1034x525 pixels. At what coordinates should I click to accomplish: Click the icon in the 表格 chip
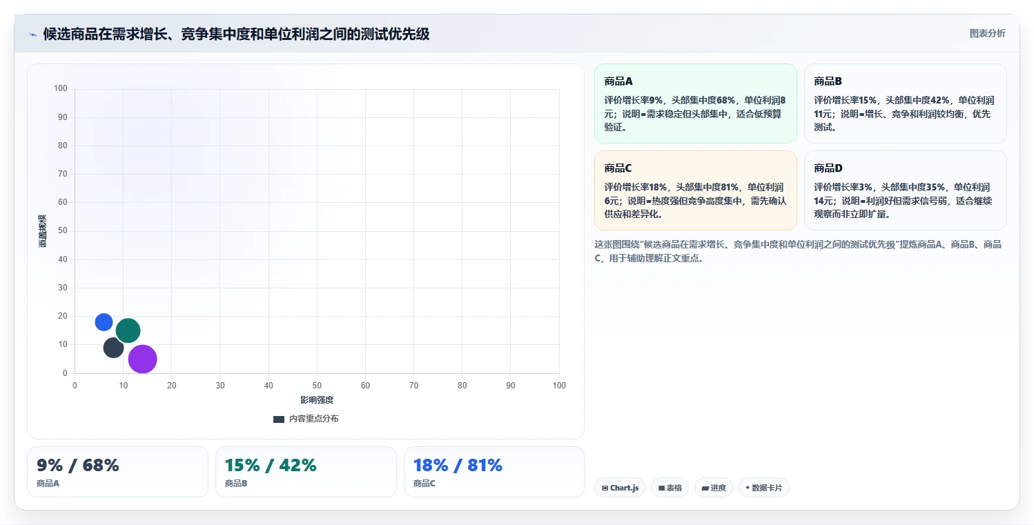(661, 488)
